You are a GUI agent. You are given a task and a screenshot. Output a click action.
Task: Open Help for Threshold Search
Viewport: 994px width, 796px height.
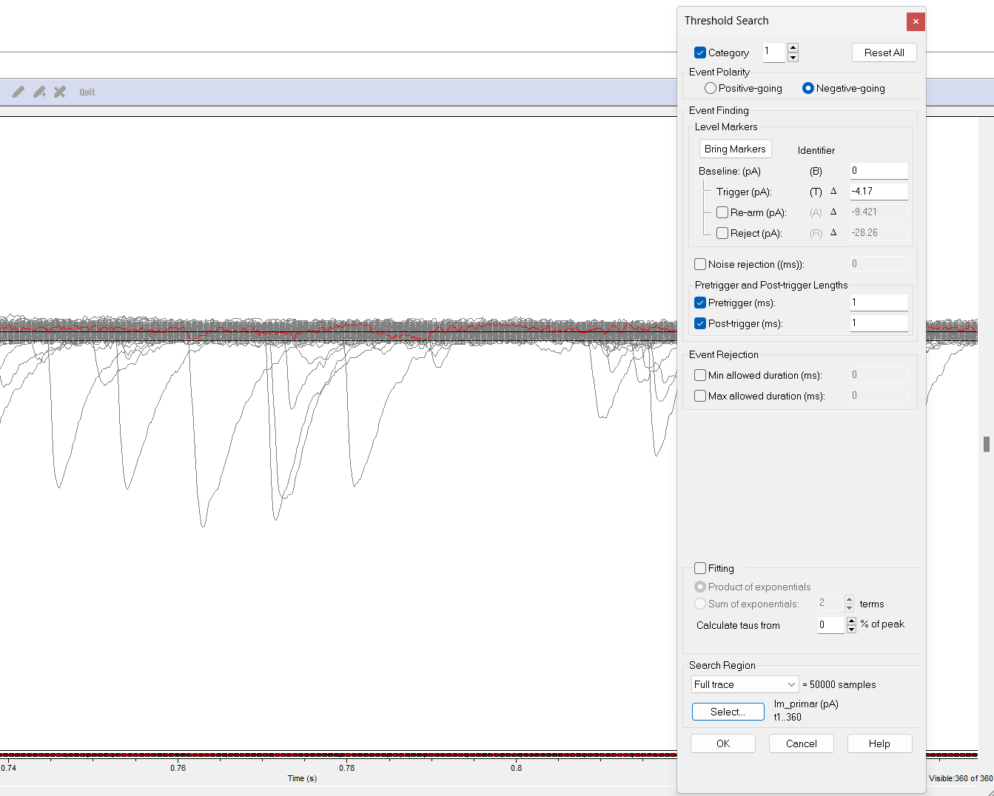[879, 743]
